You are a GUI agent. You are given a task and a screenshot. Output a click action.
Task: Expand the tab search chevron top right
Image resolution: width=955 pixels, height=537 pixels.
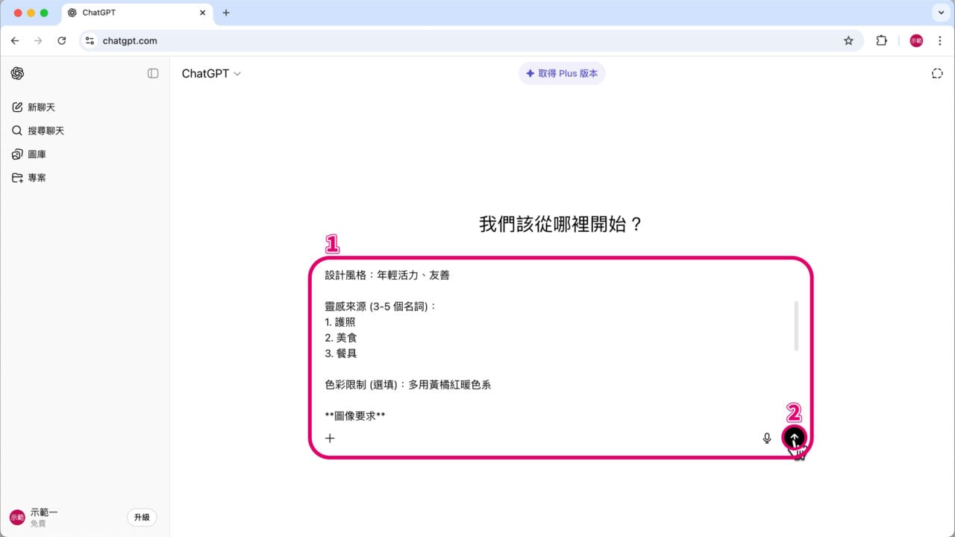pos(939,12)
